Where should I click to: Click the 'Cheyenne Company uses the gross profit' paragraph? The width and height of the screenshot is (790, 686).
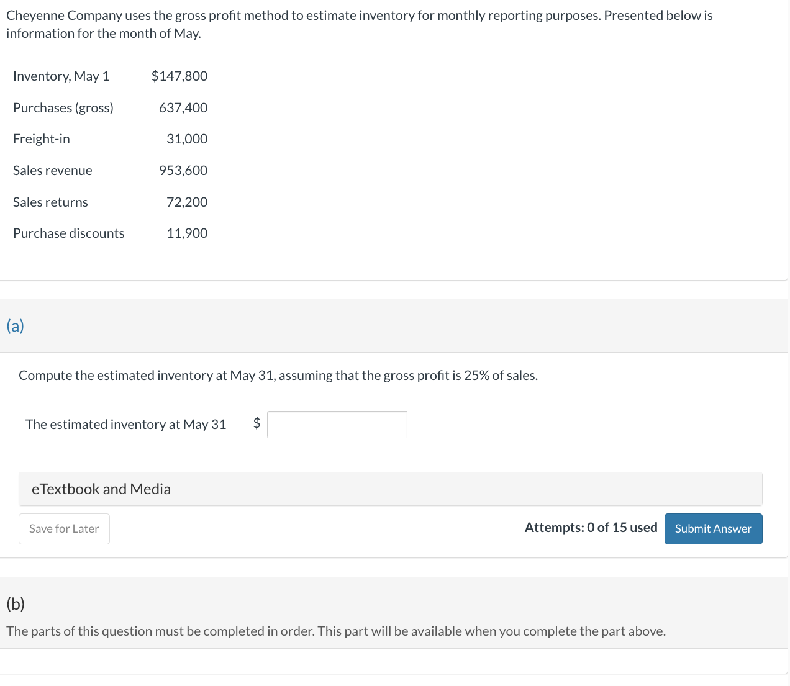click(360, 24)
